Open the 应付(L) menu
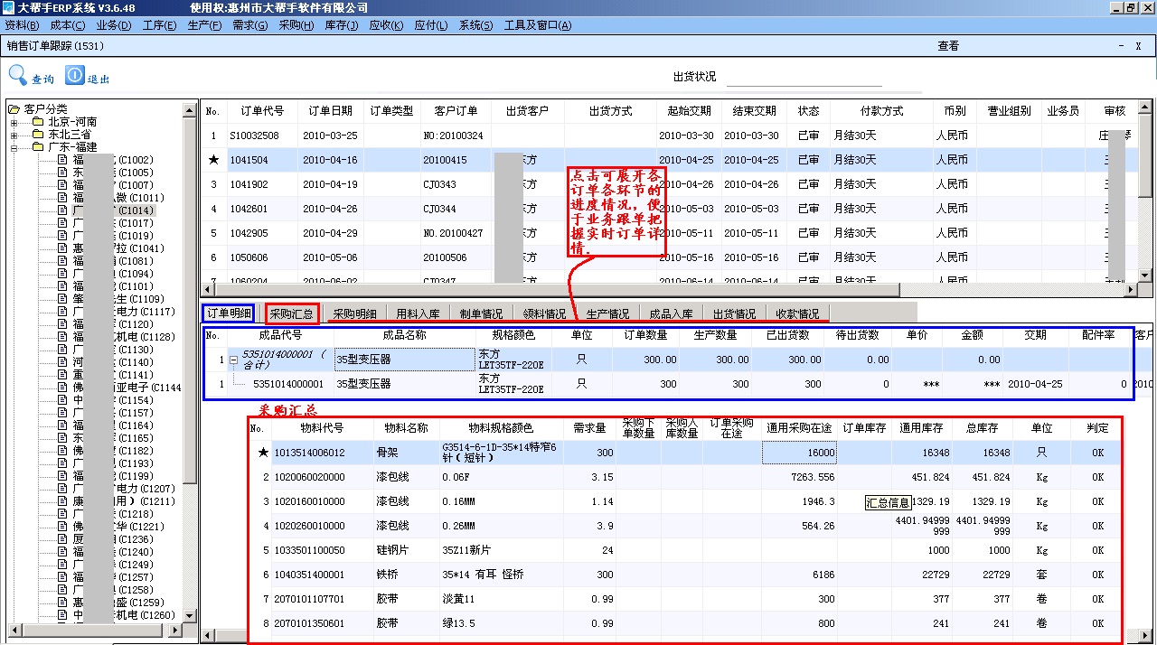The width and height of the screenshot is (1157, 645). pos(431,25)
